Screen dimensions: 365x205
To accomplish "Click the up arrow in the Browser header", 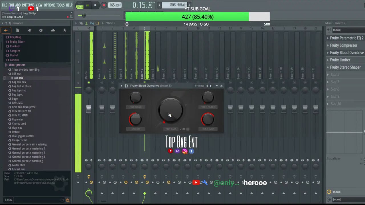I will click(x=6, y=23).
